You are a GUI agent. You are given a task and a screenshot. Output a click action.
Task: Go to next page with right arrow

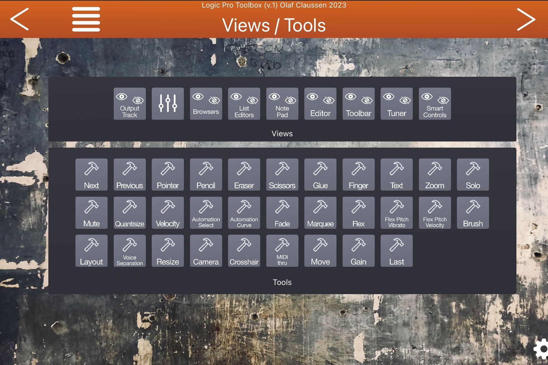526,19
